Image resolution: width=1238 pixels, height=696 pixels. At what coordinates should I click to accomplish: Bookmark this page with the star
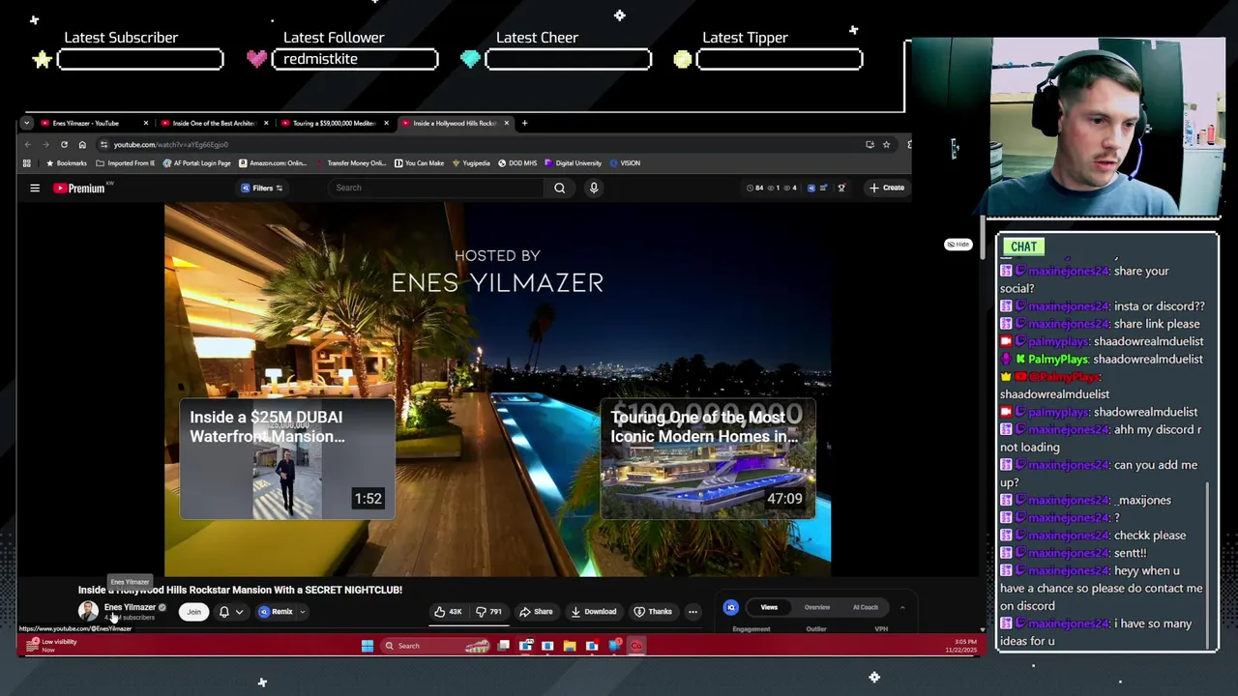point(886,144)
